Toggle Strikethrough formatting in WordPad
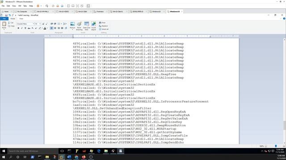Viewport: 286px width, 160px height. (x=29, y=28)
